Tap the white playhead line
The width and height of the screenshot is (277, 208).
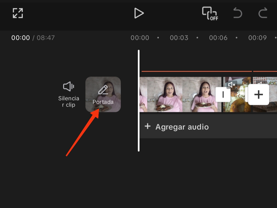point(139,101)
